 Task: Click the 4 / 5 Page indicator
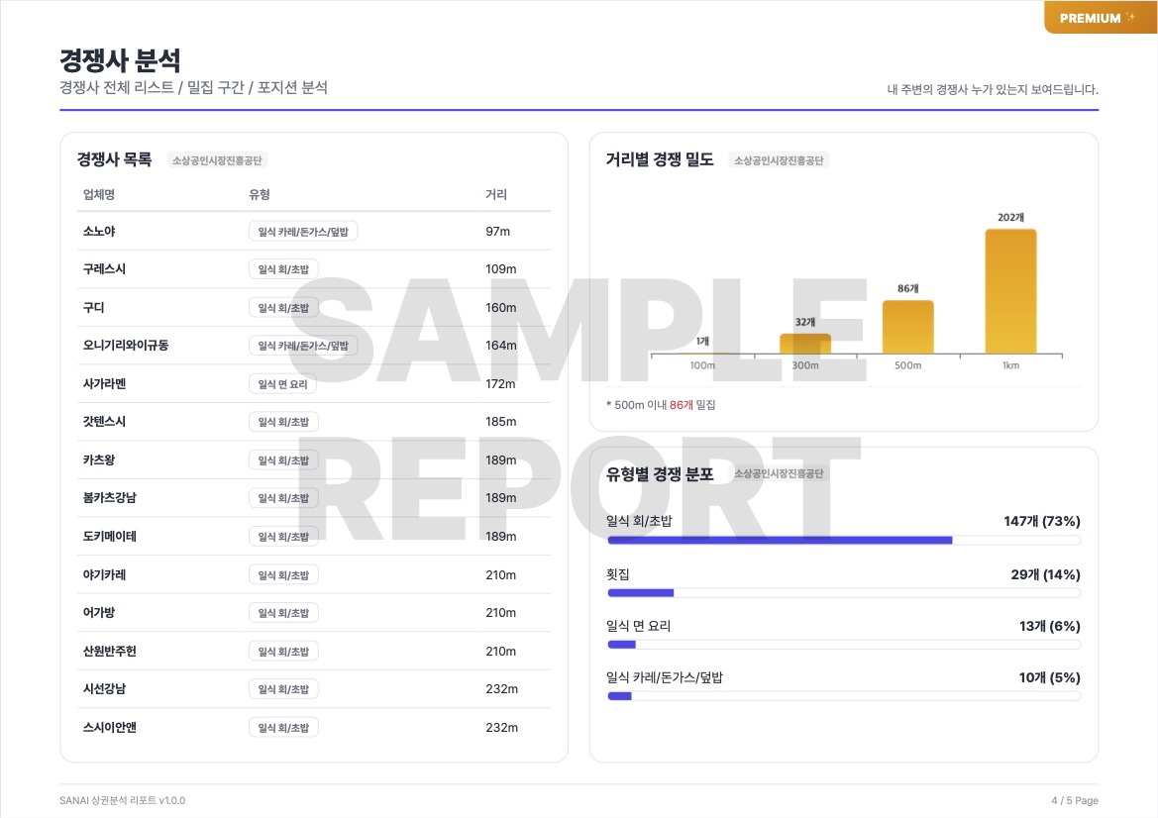click(1074, 800)
